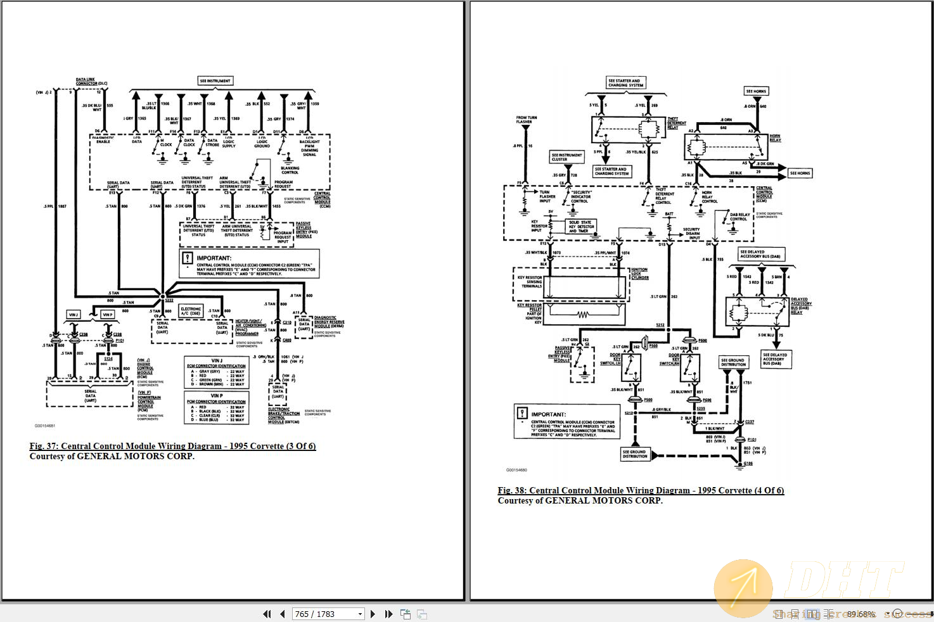
Task: Open Fig. 37 Central Control Module diagram link
Action: tap(172, 446)
